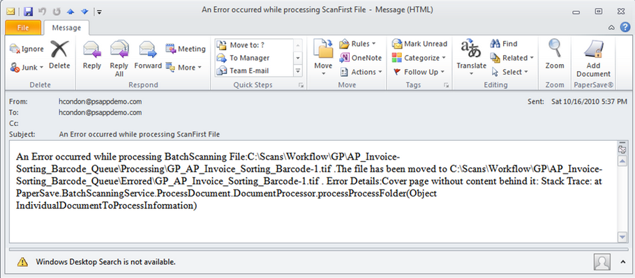Expand the Categorize dropdown
Viewport: 635px width, 278px height.
pos(419,58)
